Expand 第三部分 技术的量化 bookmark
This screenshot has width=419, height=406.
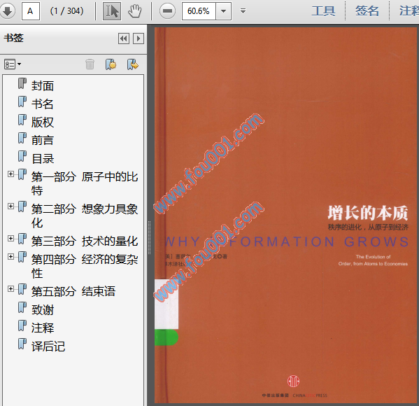[x=10, y=238]
